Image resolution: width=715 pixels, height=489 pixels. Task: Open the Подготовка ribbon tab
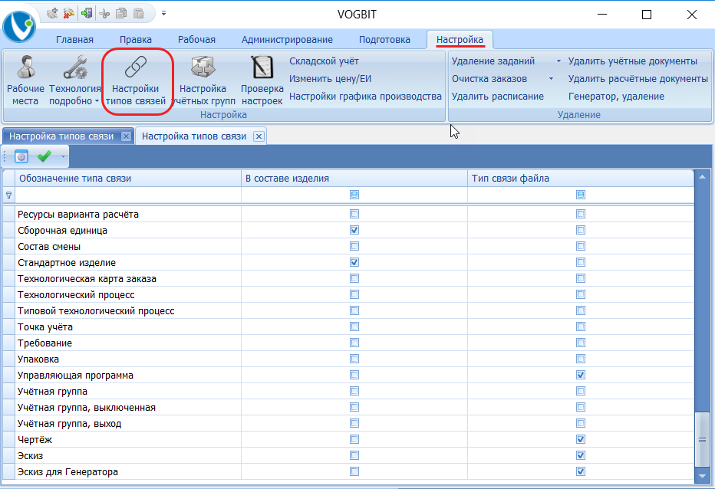[x=384, y=40]
